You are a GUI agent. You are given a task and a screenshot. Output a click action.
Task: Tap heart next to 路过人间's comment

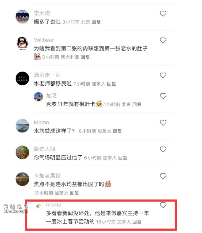pos(163,149)
